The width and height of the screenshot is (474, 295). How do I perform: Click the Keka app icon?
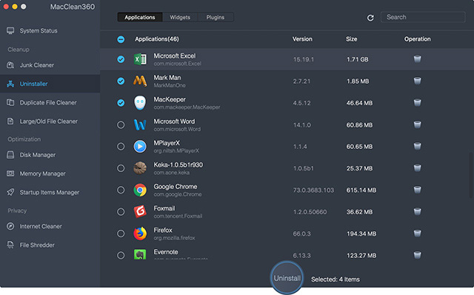pos(140,168)
